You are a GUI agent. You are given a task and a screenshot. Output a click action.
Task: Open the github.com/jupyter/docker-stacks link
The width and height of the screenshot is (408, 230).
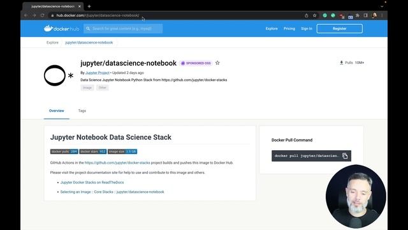(x=117, y=163)
